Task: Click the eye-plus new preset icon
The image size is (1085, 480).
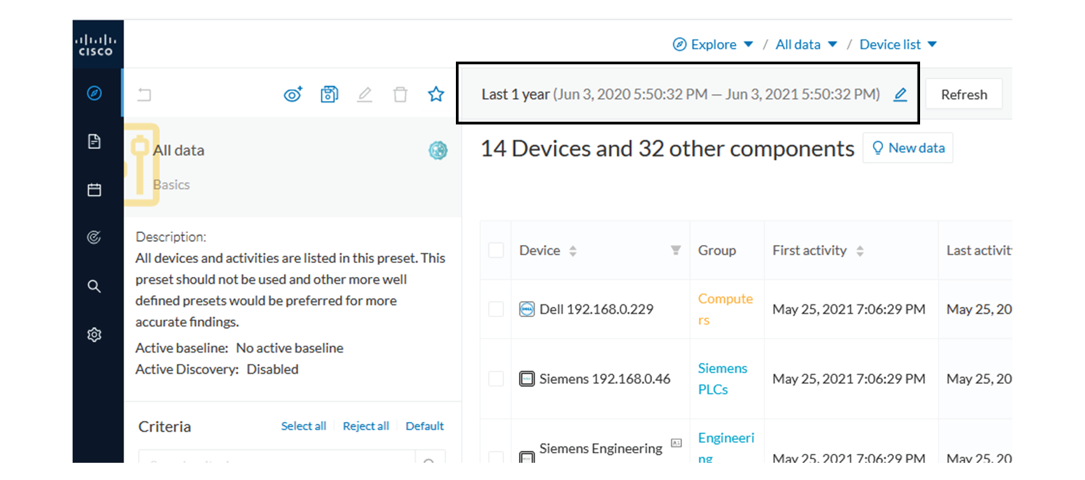Action: 293,94
